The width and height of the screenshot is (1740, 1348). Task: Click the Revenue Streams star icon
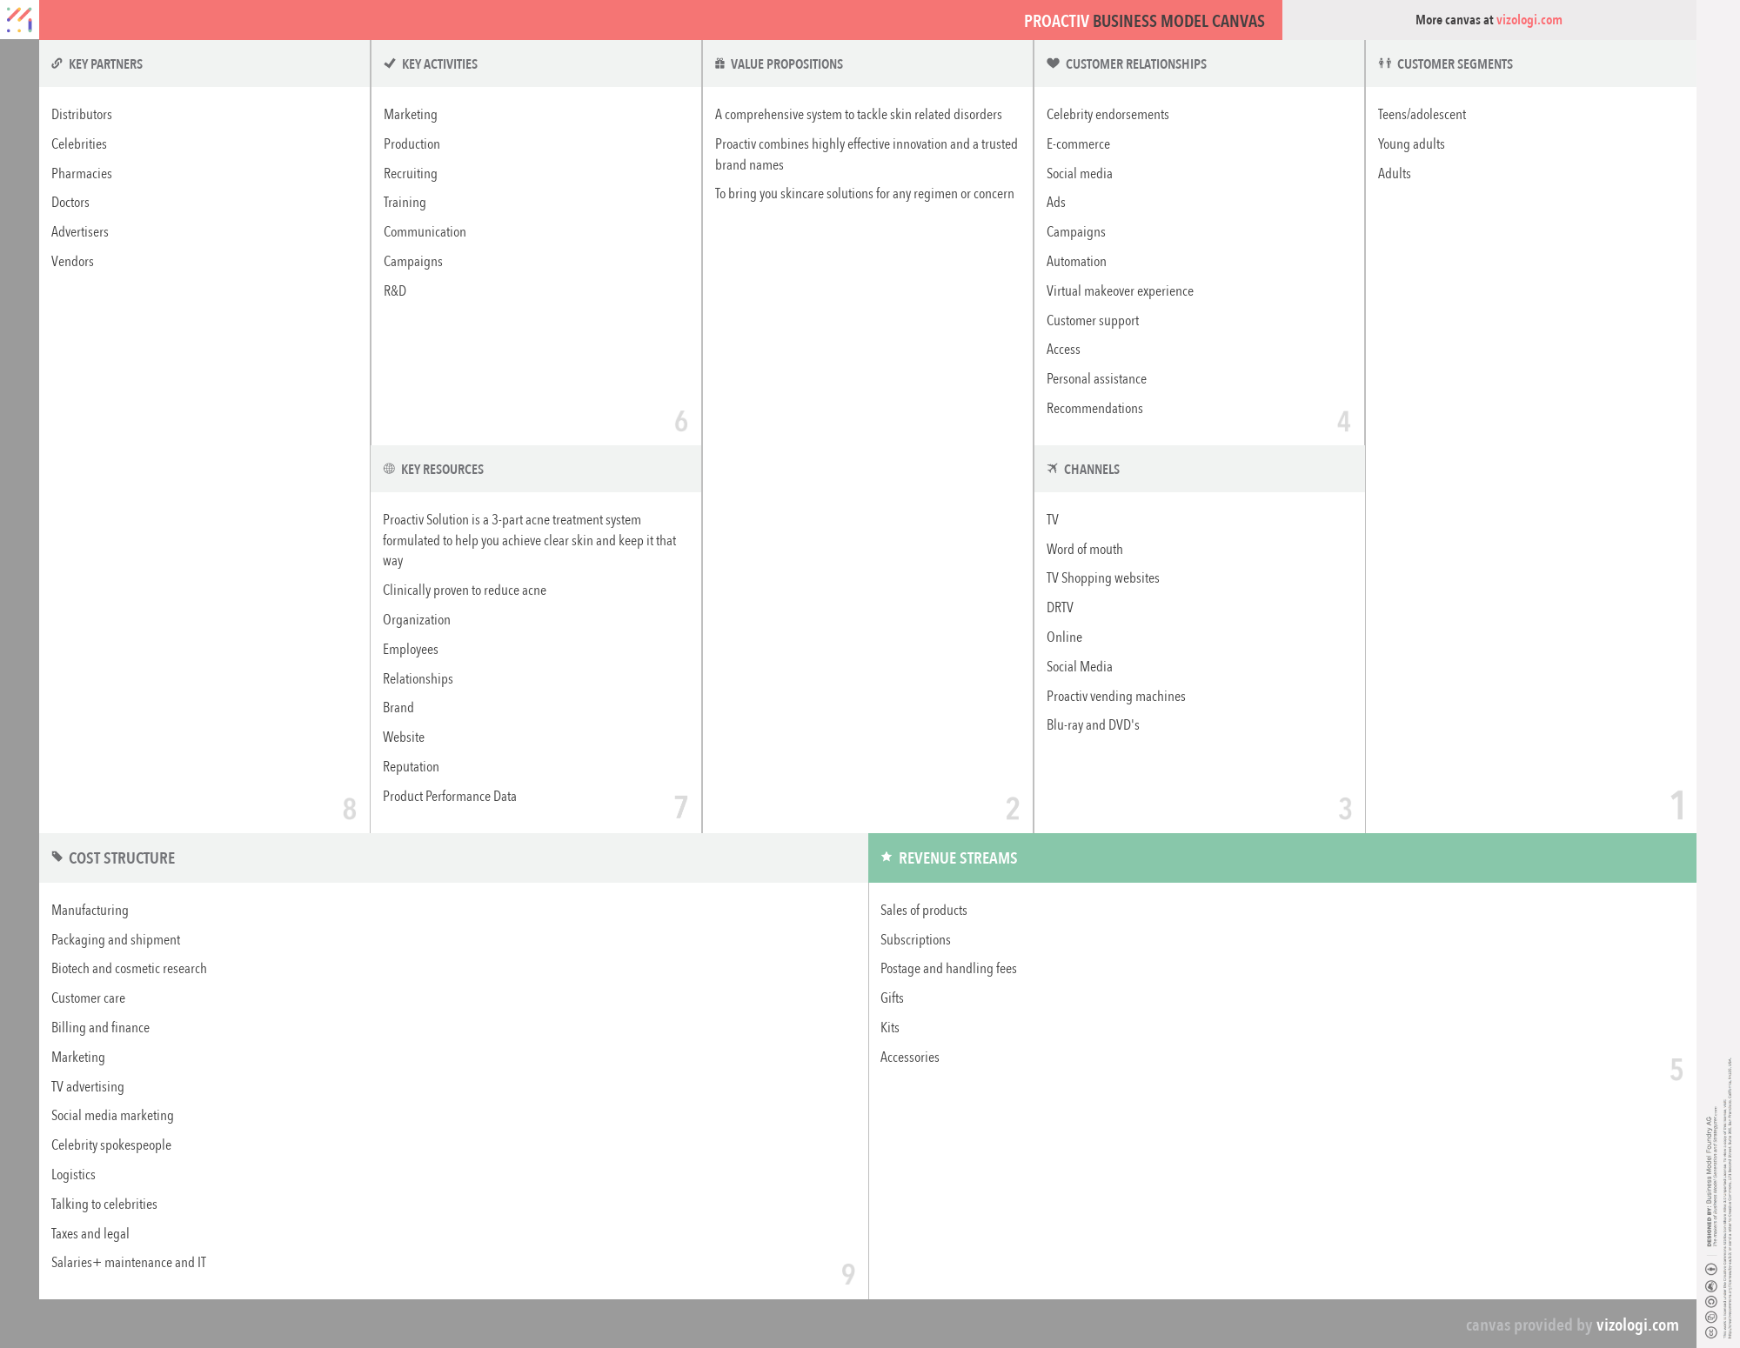coord(887,858)
